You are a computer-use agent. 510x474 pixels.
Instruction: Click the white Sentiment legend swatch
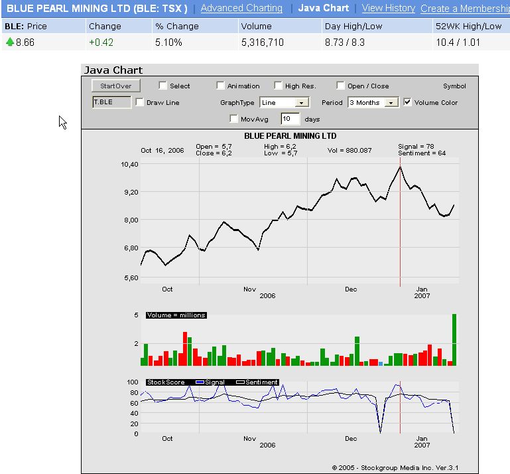click(x=240, y=382)
